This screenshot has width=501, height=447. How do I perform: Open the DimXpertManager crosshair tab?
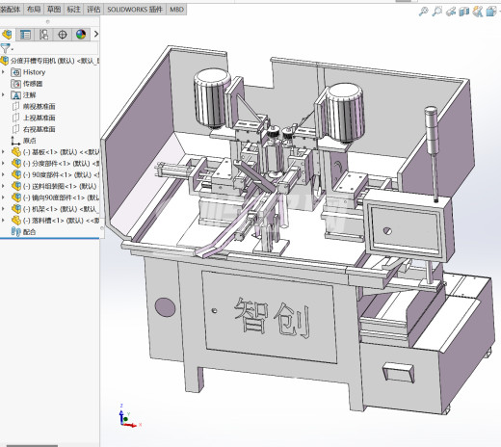pyautogui.click(x=63, y=35)
